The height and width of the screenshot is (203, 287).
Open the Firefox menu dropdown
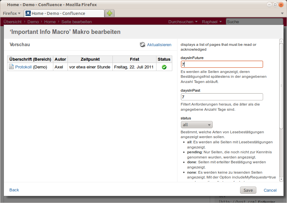(x=12, y=13)
